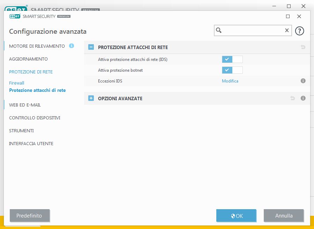Clear the search field with X

coord(287,30)
